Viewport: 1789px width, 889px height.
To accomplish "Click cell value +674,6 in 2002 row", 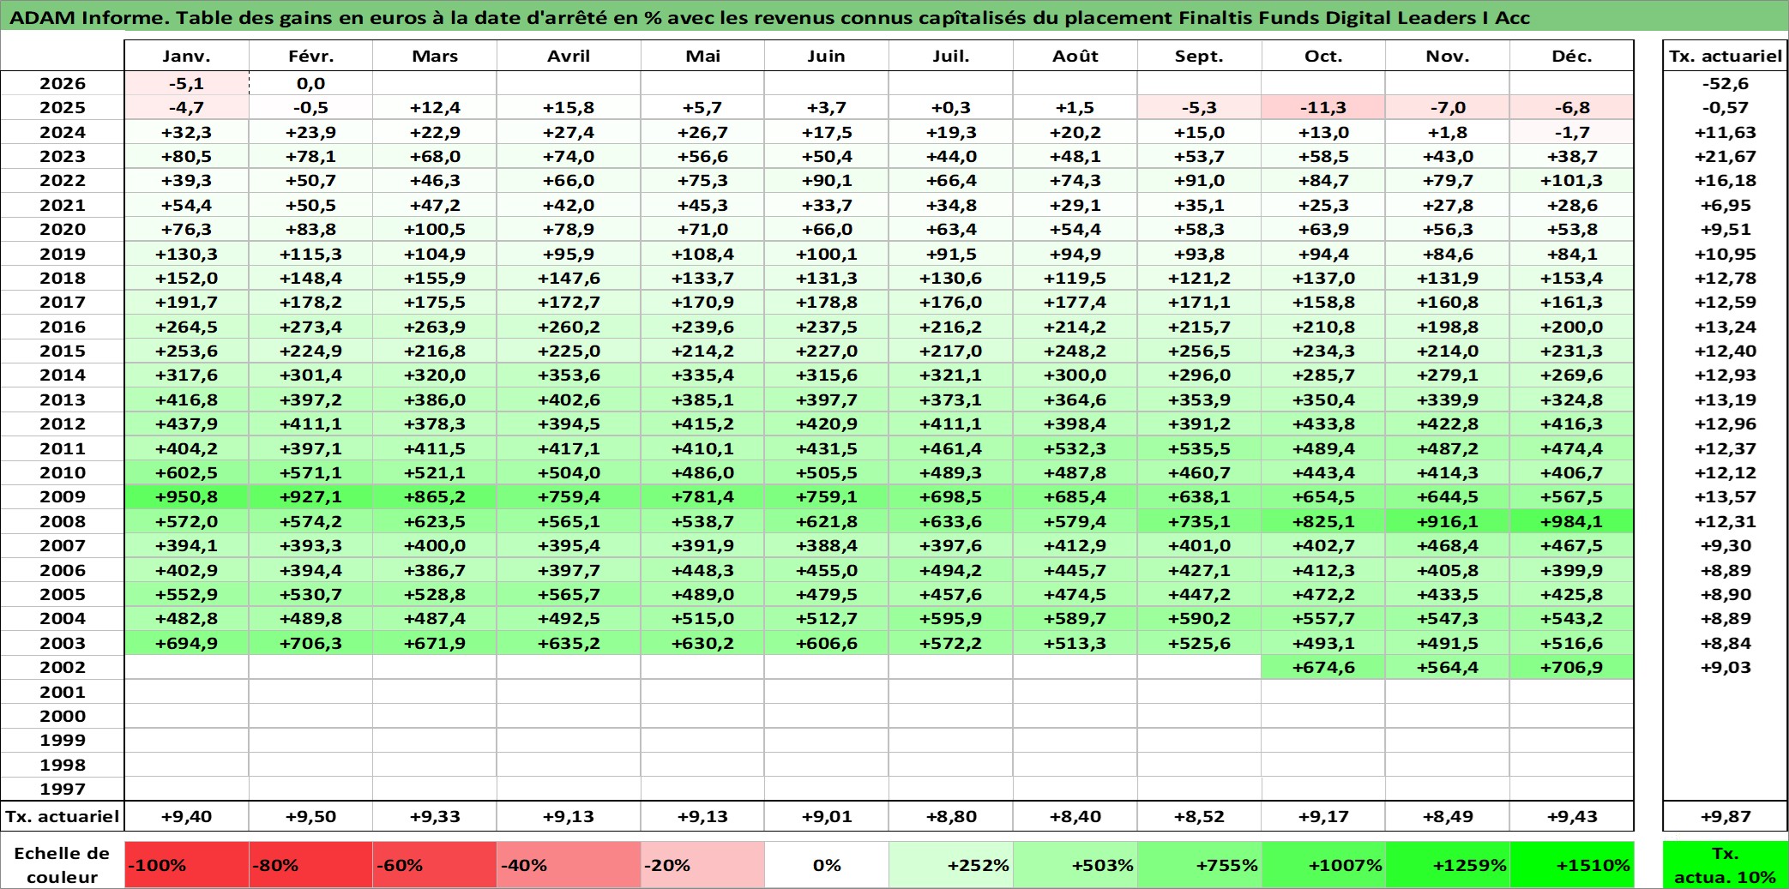I will [1322, 667].
